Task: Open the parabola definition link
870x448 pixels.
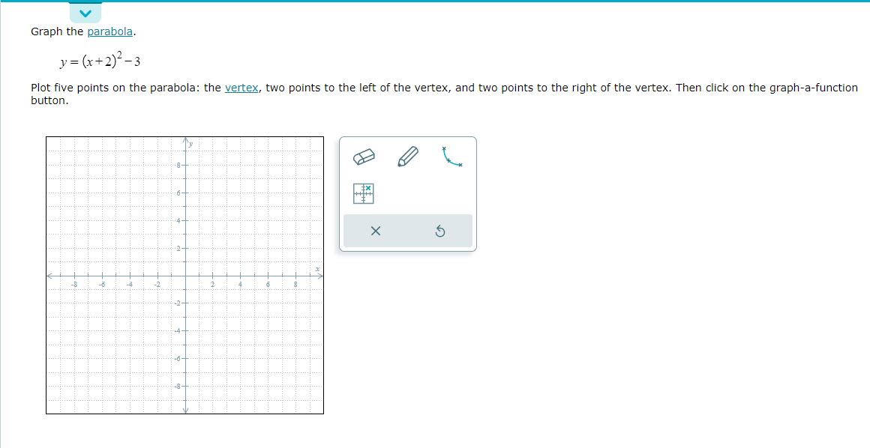Action: point(109,31)
